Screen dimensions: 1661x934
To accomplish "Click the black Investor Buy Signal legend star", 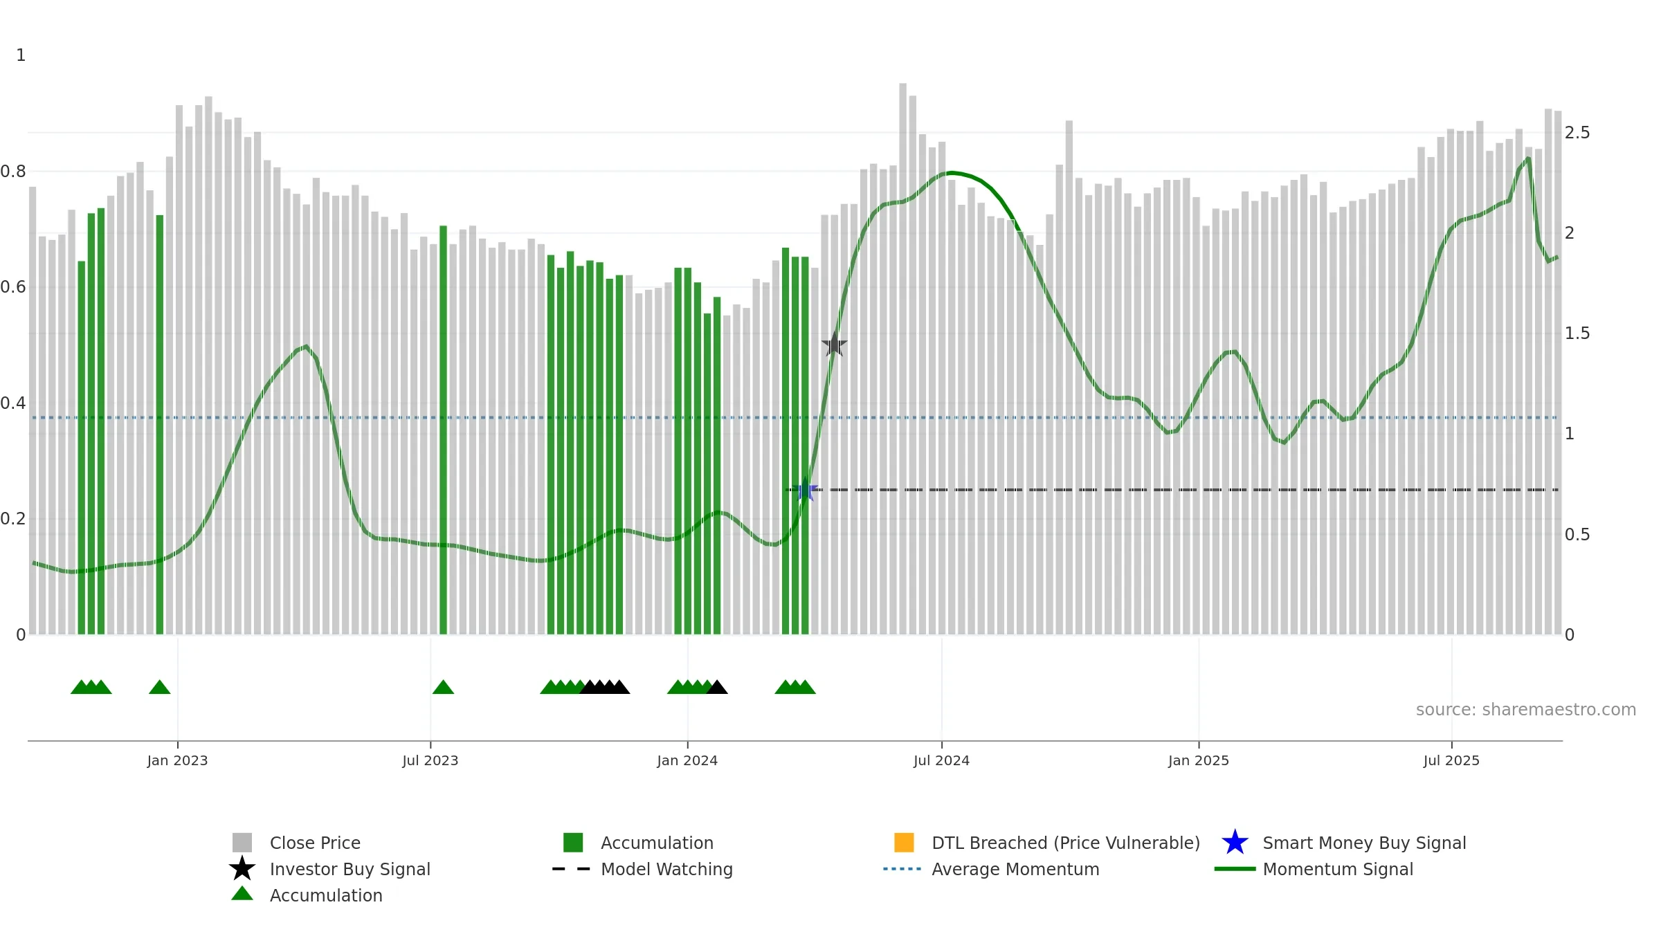I will 242,869.
